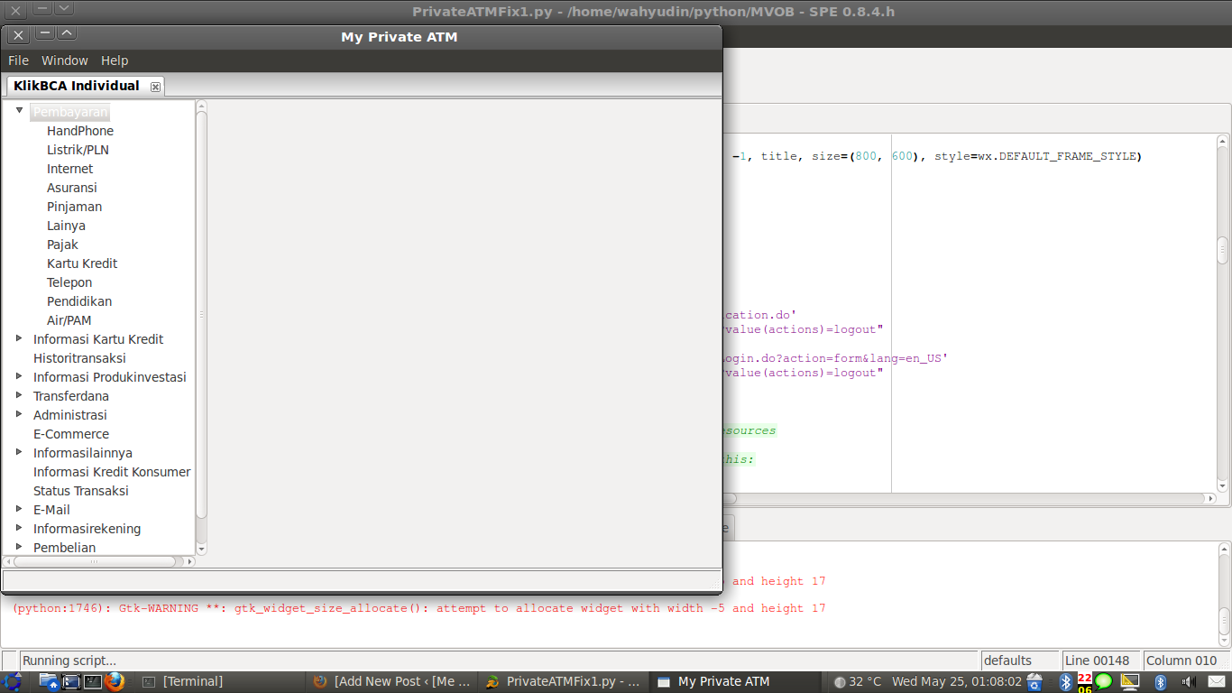Expand the Informasi Produkinvestasi node

[x=20, y=376]
